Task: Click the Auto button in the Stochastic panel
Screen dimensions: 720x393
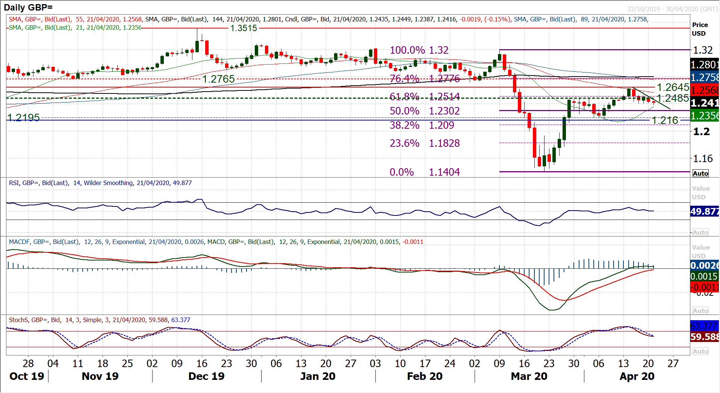Action: 700,351
